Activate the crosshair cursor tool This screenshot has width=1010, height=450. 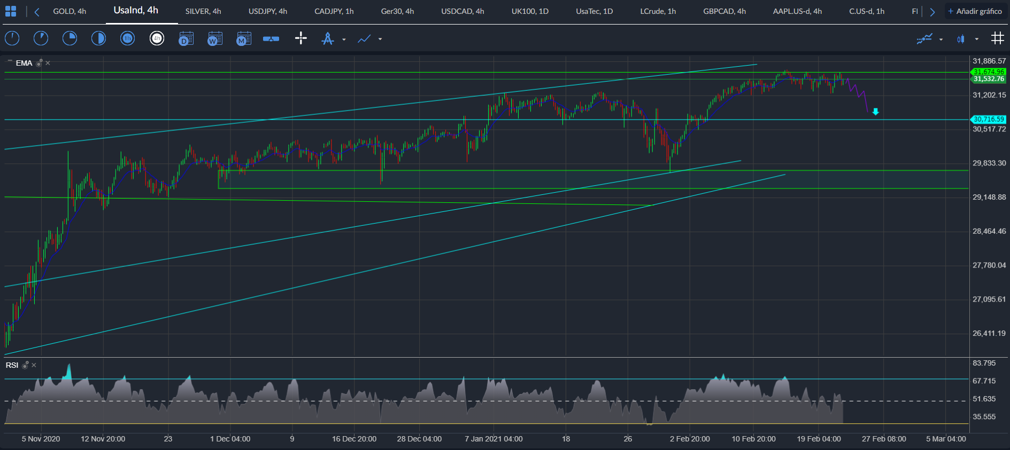[x=301, y=38]
